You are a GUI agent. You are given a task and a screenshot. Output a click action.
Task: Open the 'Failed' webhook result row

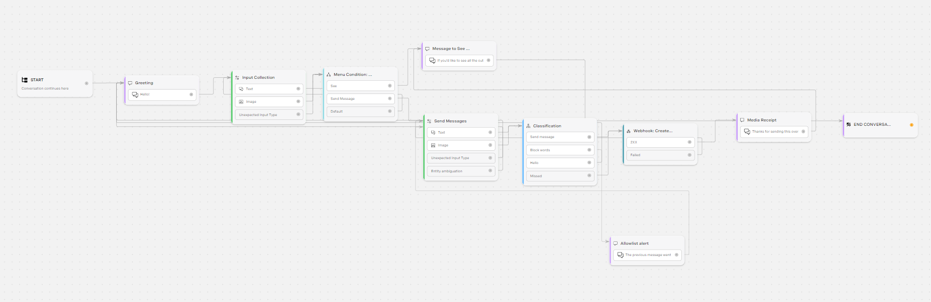point(660,155)
